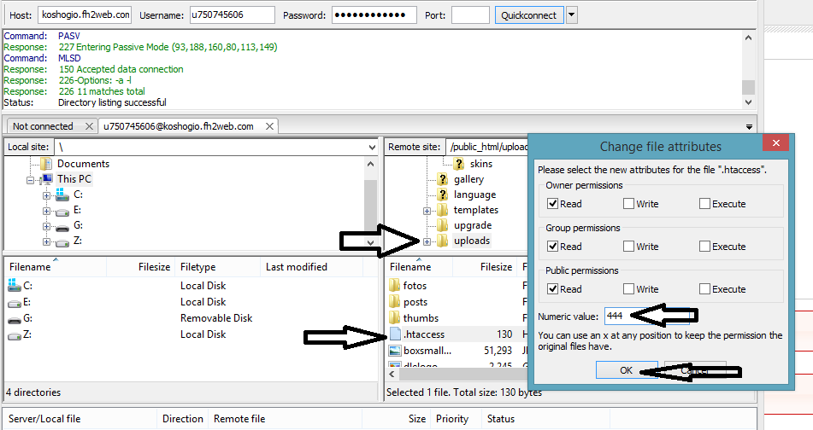Image resolution: width=813 pixels, height=430 pixels.
Task: Select the upgrade remote folder
Action: click(473, 225)
